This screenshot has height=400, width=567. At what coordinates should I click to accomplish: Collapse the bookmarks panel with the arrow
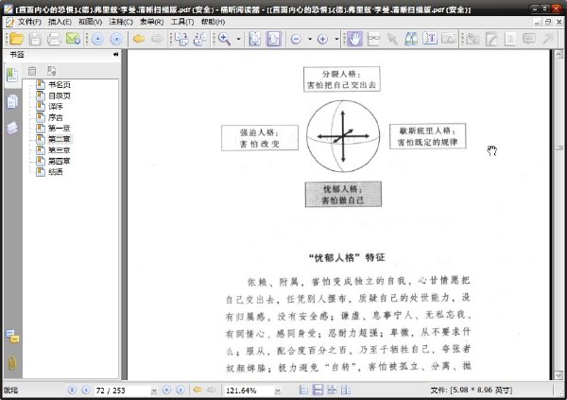tap(115, 54)
